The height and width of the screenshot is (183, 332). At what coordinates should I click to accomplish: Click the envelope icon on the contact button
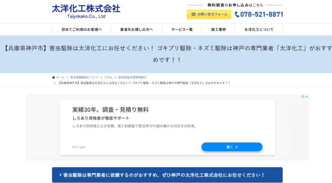[194, 14]
